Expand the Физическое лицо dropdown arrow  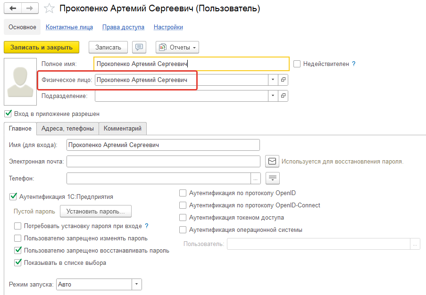pos(273,80)
